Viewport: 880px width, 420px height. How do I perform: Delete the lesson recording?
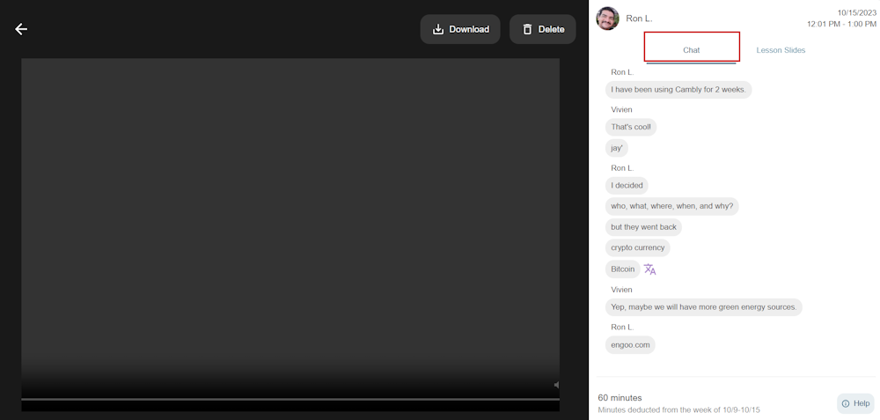point(543,29)
